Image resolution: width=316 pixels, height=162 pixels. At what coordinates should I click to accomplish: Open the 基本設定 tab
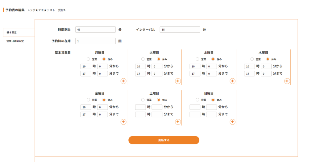pyautogui.click(x=19, y=32)
